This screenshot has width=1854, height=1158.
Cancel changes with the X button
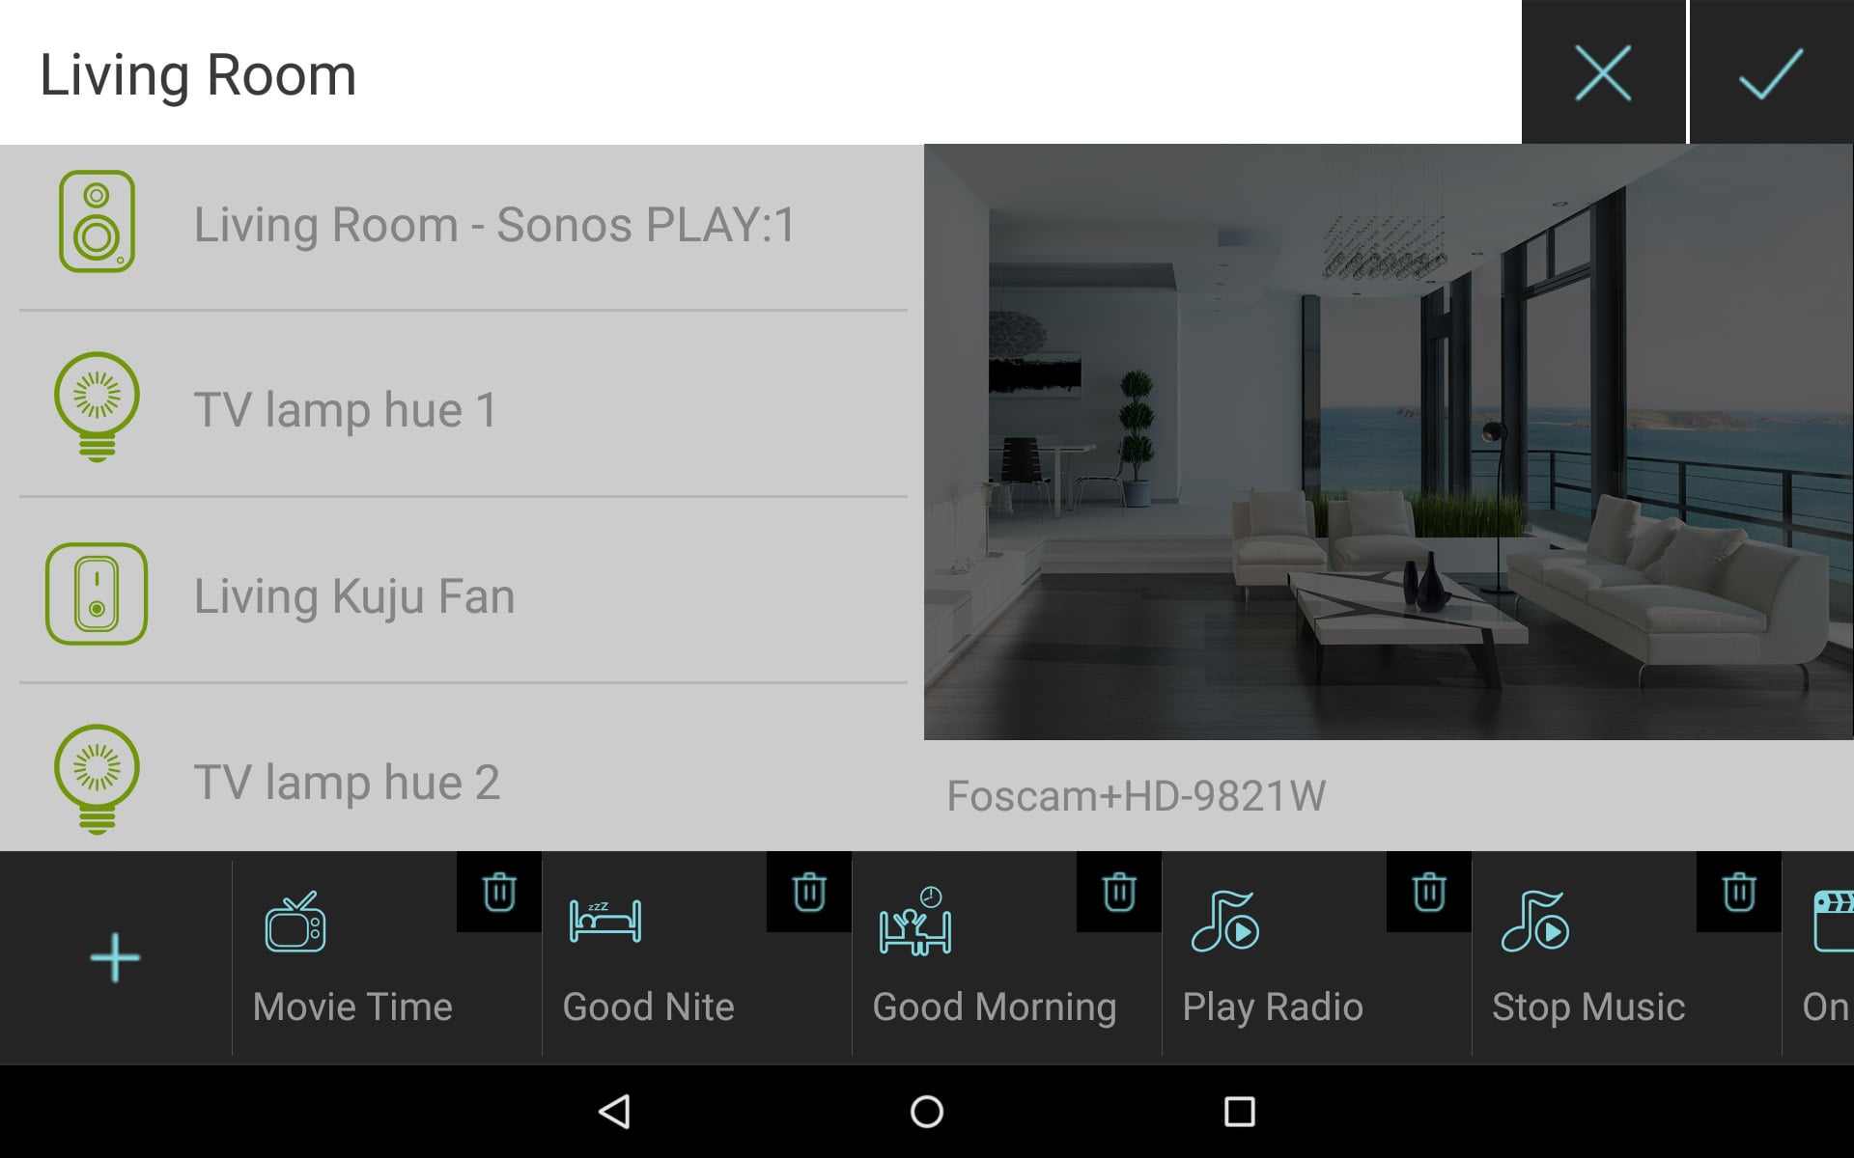1603,72
